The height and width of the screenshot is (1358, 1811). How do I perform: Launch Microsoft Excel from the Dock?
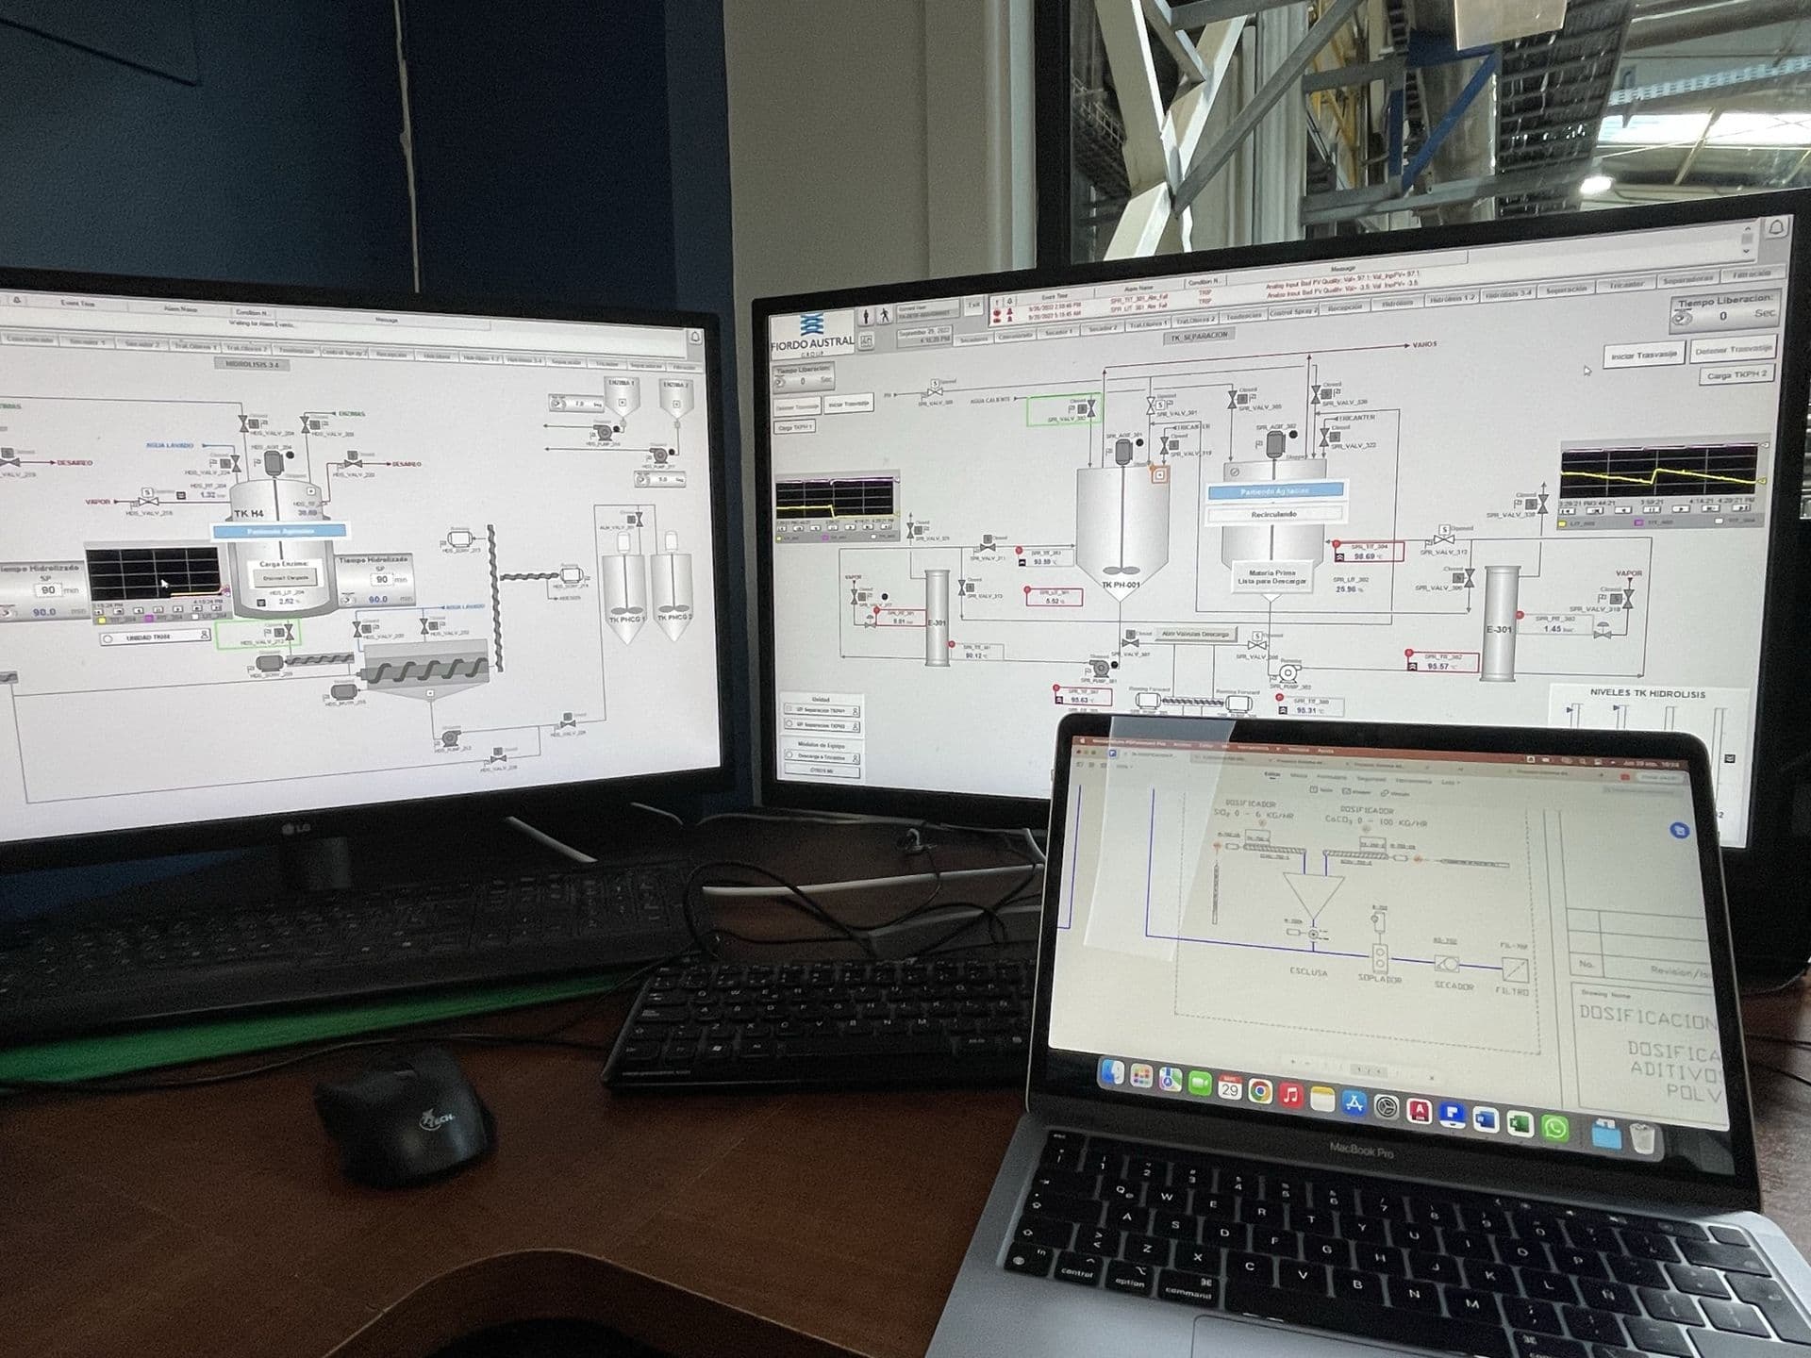pyautogui.click(x=1520, y=1122)
